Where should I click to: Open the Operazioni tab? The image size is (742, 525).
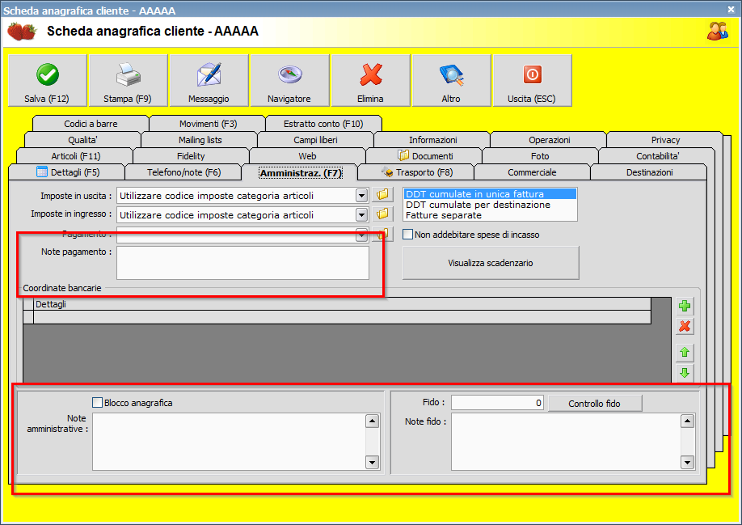(x=550, y=140)
